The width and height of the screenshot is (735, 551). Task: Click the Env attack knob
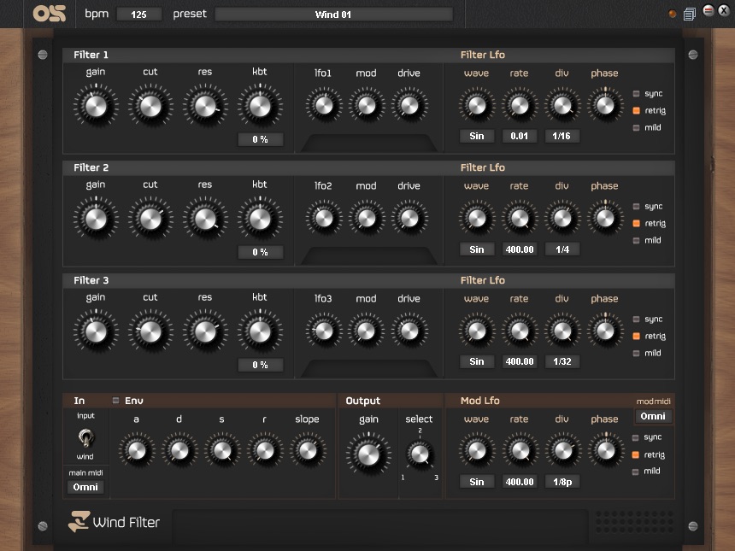[137, 450]
